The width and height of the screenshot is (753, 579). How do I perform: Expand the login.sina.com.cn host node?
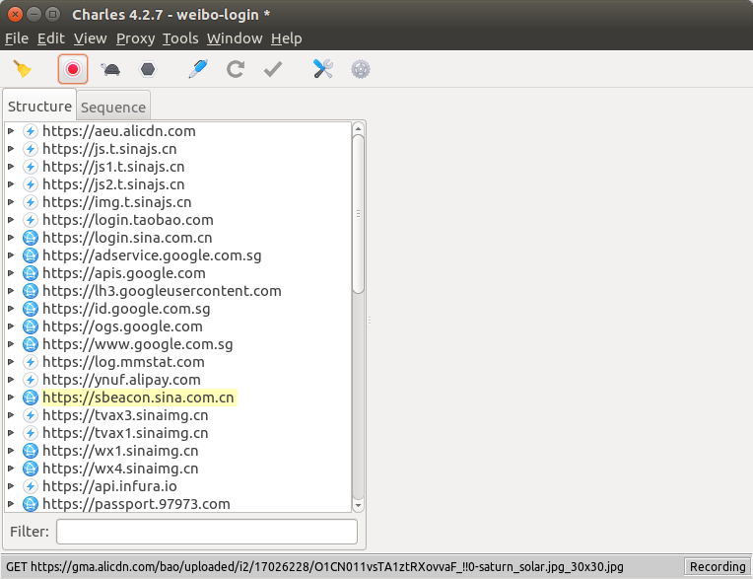coord(11,238)
